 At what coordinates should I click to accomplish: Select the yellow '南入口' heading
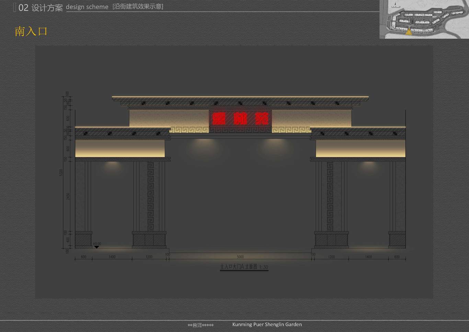click(31, 32)
